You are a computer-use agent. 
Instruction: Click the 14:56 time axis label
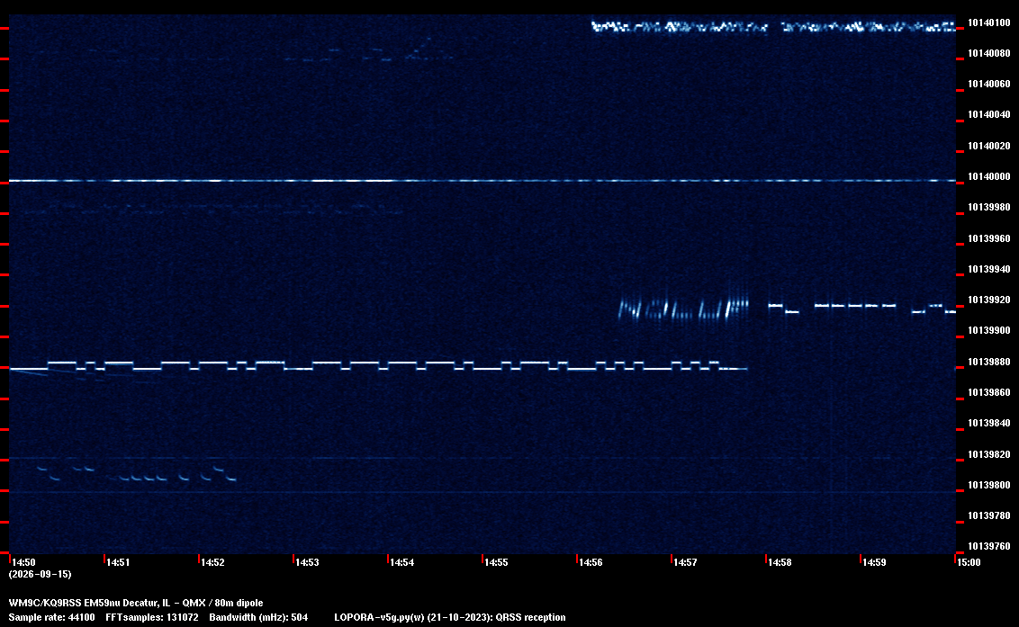(x=591, y=562)
